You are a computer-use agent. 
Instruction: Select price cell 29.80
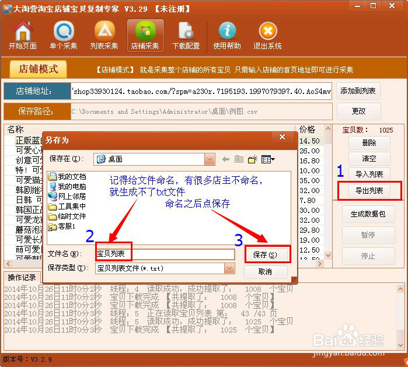click(309, 230)
